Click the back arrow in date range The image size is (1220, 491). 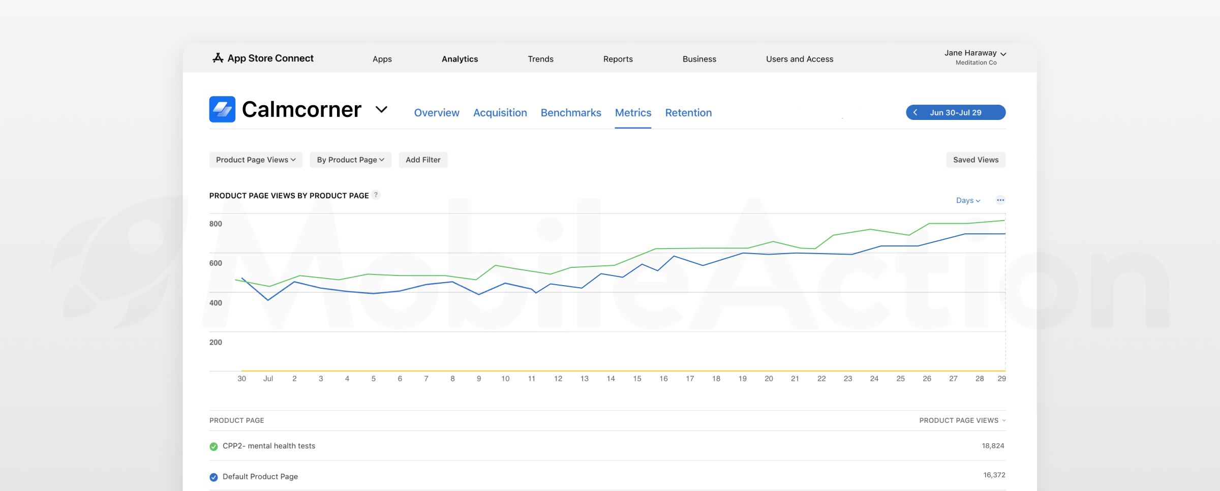click(x=916, y=112)
